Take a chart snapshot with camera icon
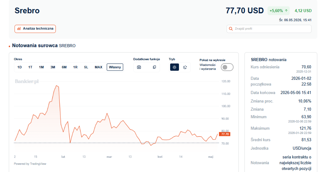The image size is (320, 172). 139,67
